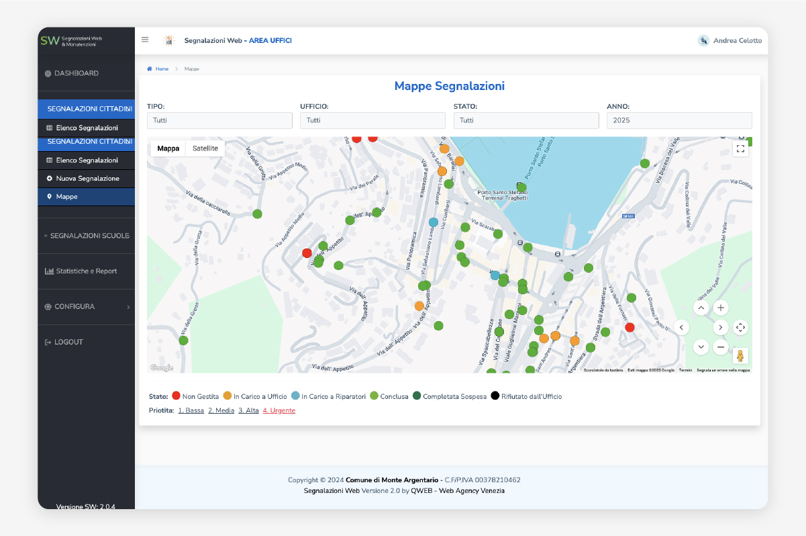Pan map left with arrow button
The height and width of the screenshot is (536, 806).
tap(682, 328)
